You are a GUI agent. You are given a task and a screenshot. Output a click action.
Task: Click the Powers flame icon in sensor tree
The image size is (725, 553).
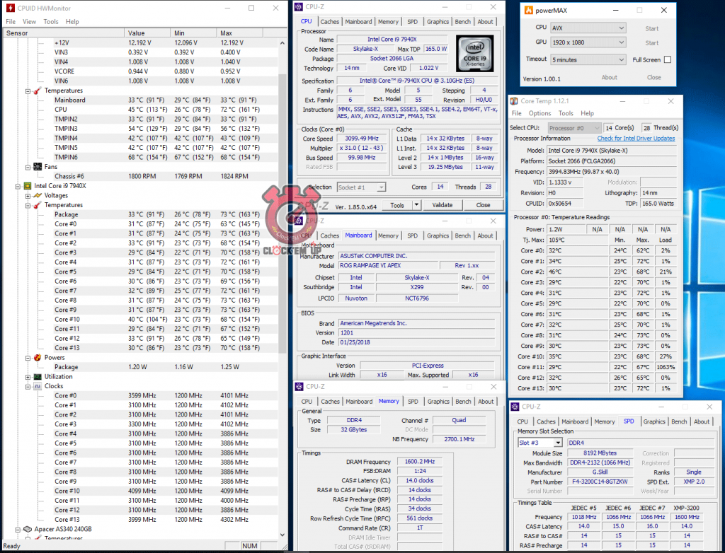38,358
